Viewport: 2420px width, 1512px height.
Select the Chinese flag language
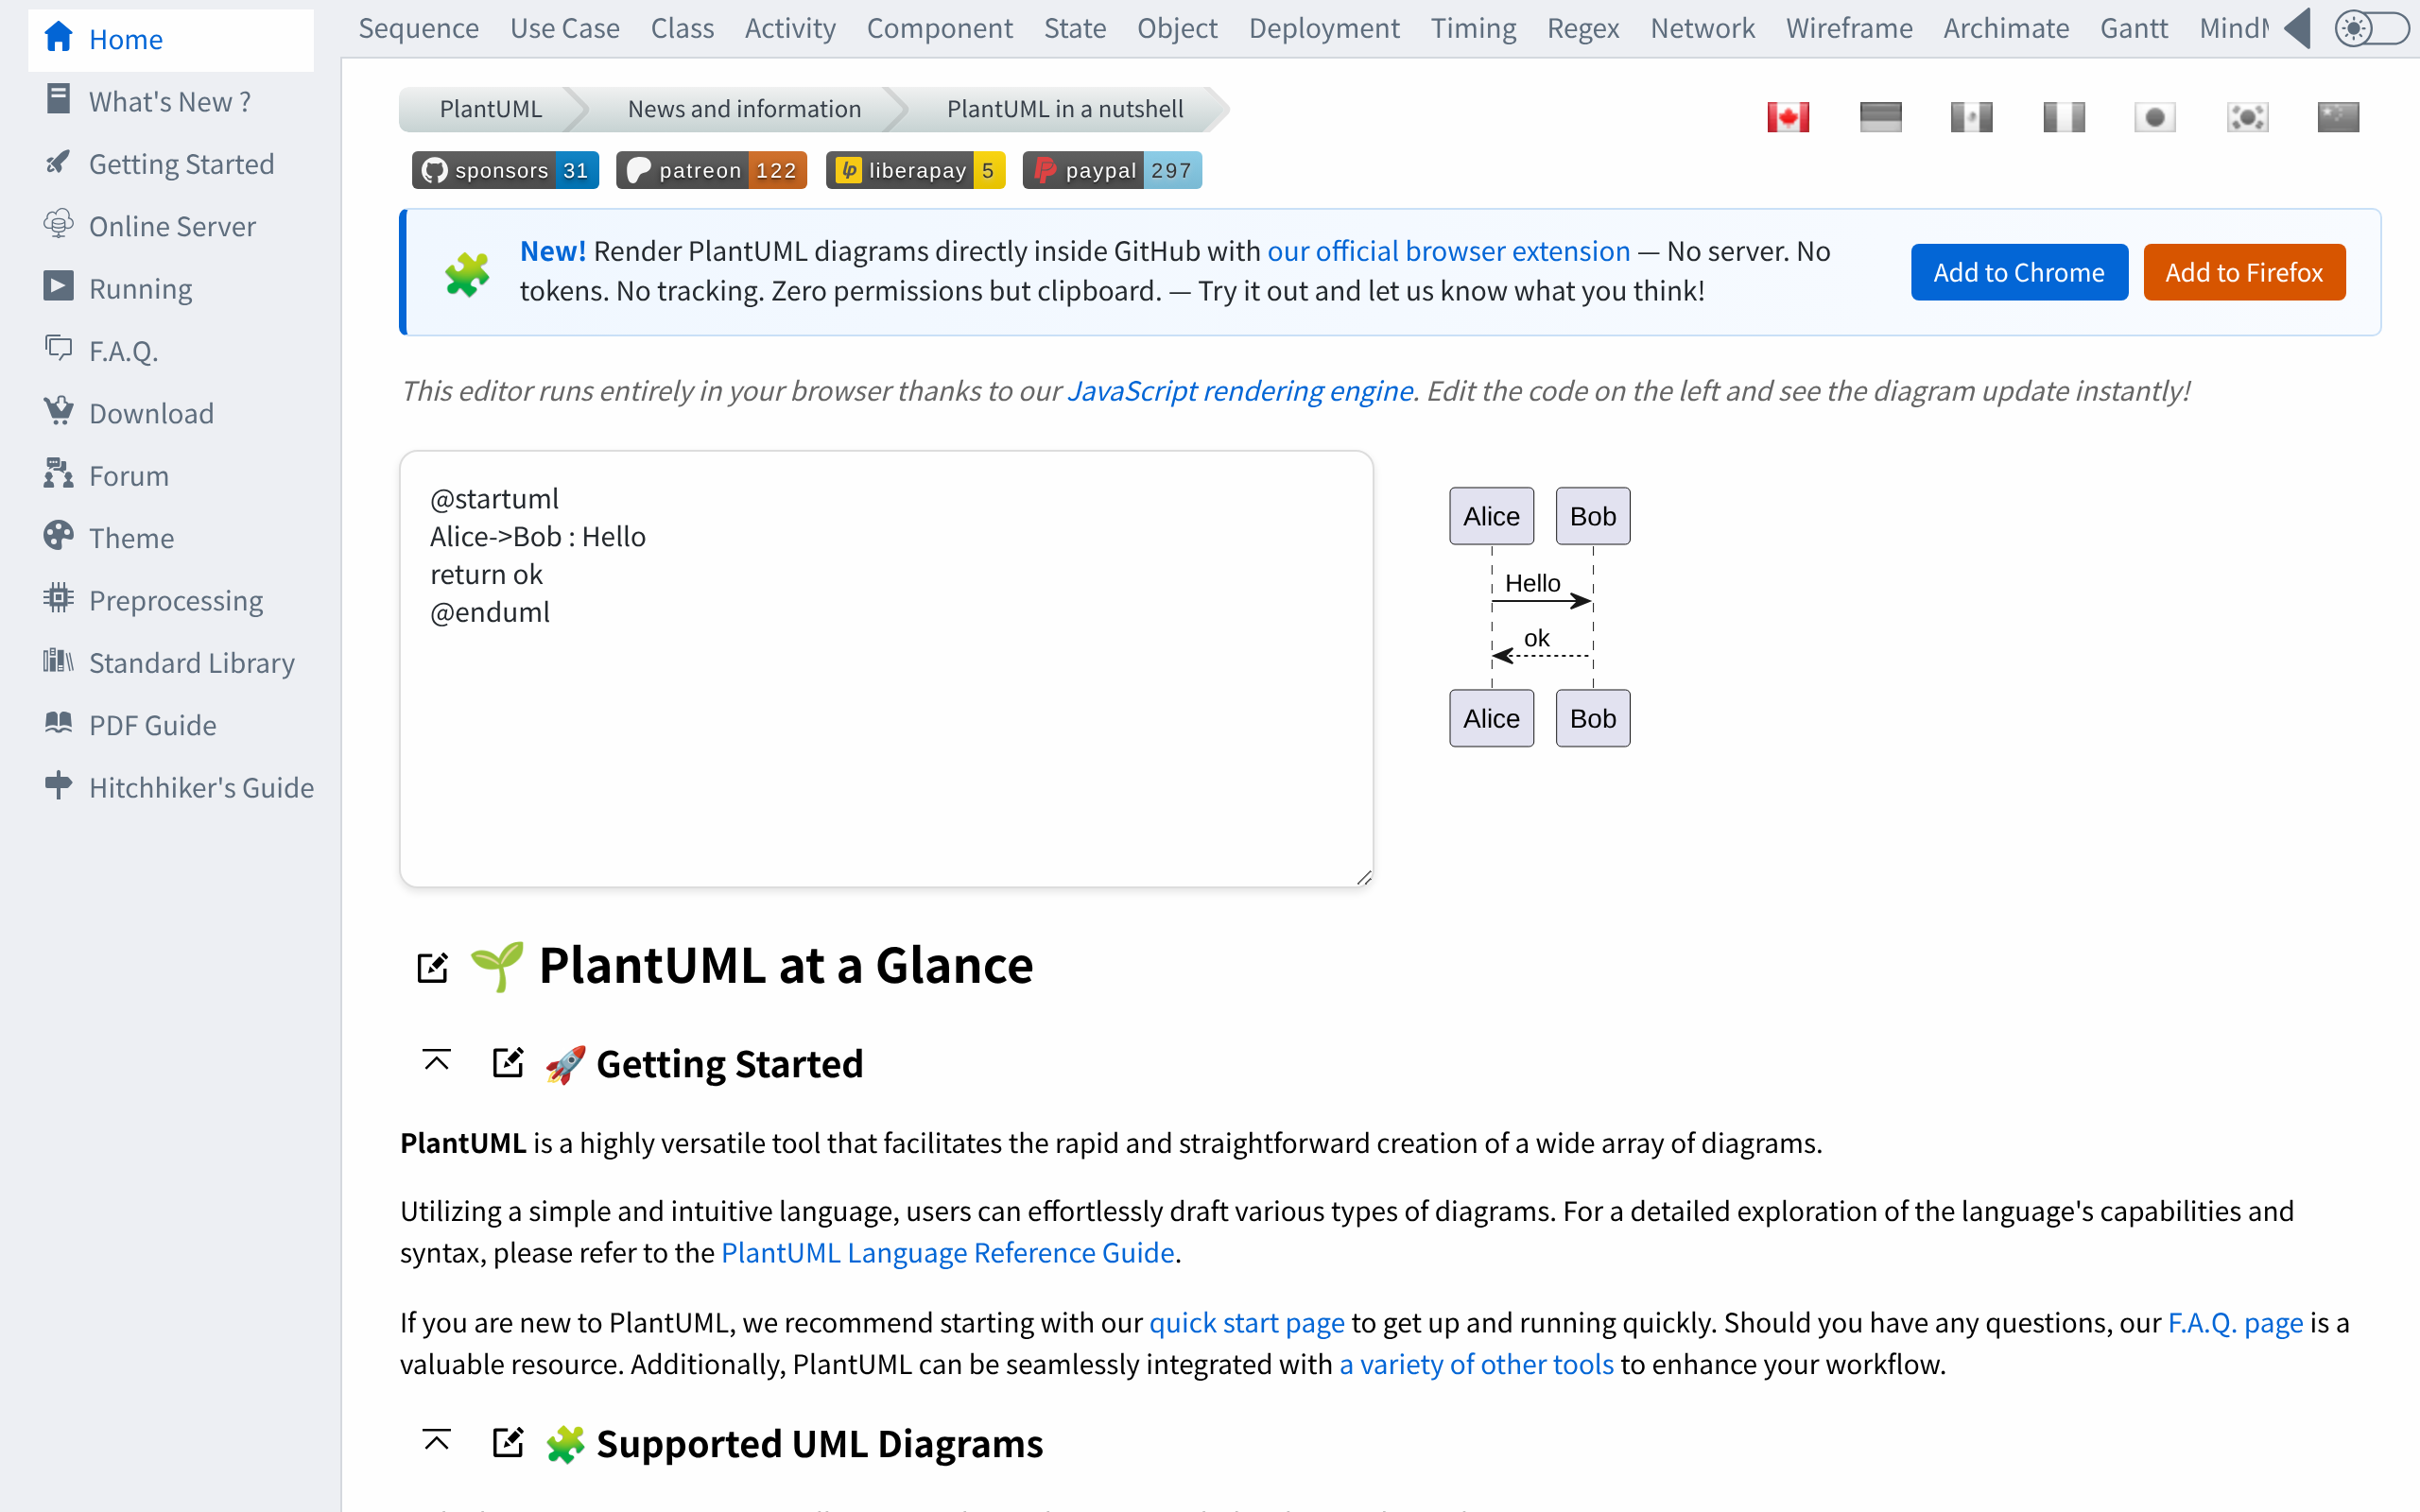point(2338,117)
